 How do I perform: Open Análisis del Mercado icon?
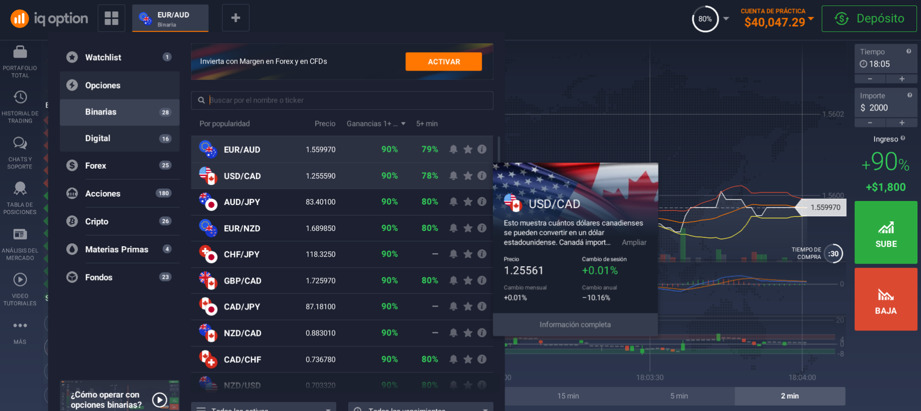pos(20,234)
